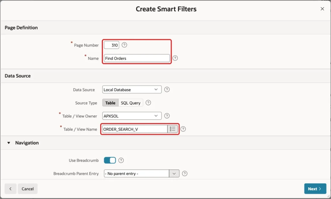Viewport: 331px width, 199px height.
Task: Focus the Page Number field
Action: (x=112, y=45)
